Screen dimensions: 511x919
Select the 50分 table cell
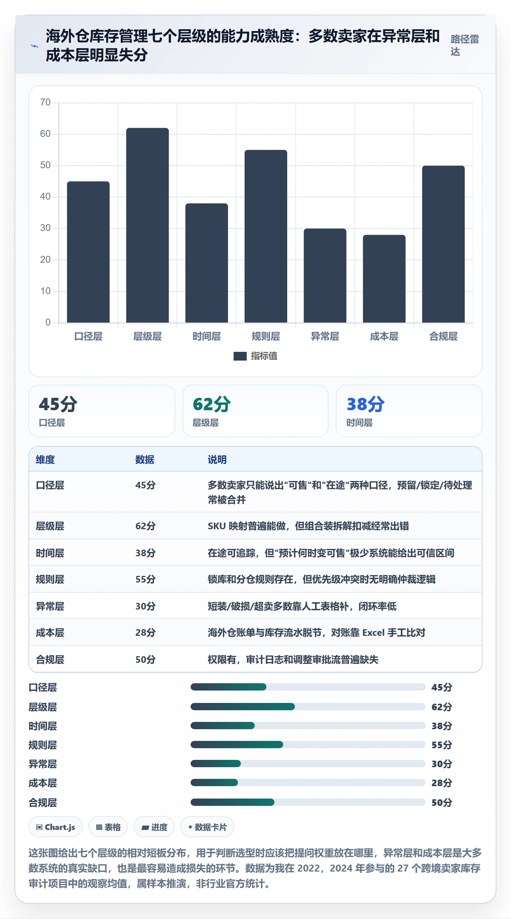point(145,660)
